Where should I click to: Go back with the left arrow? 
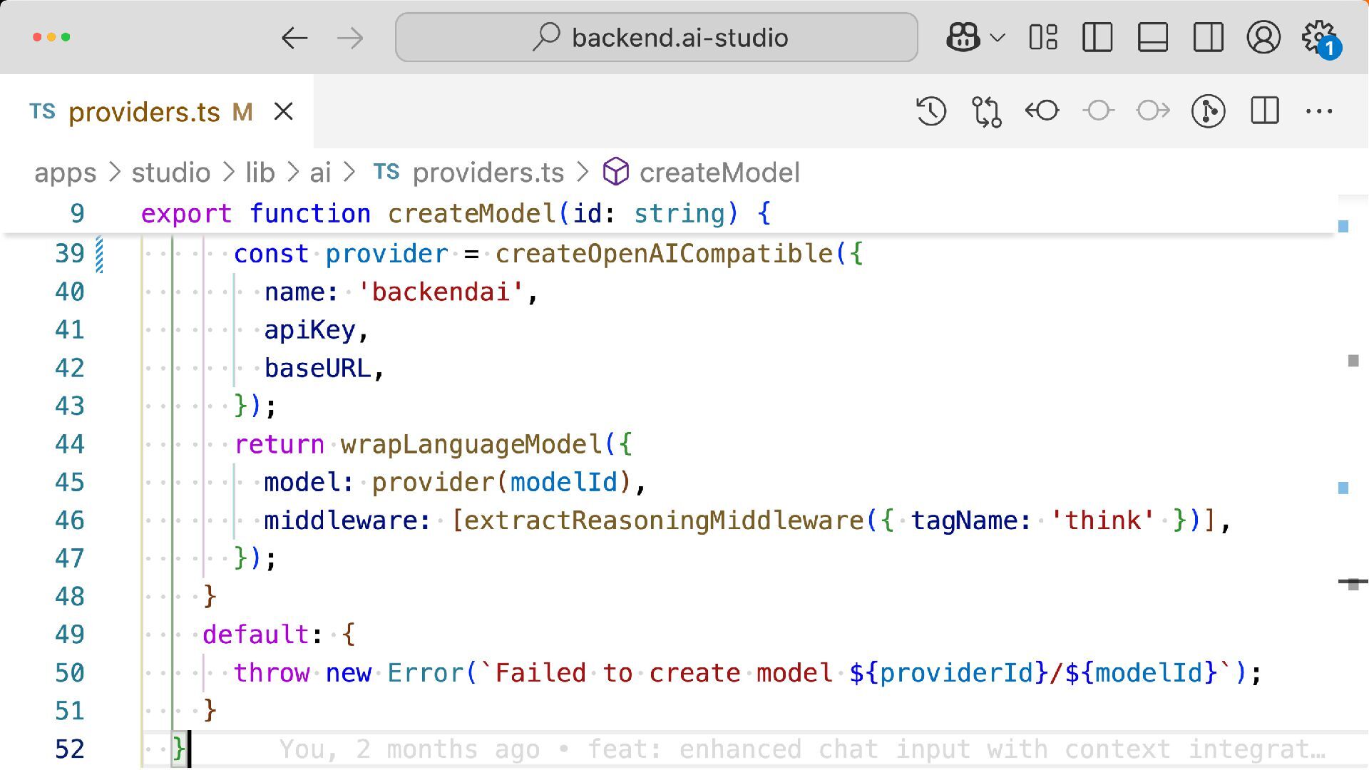(x=294, y=37)
